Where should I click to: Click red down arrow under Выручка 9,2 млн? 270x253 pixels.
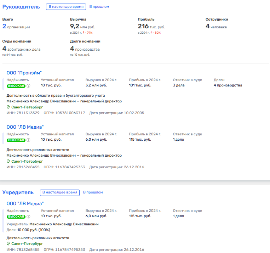click(83, 33)
